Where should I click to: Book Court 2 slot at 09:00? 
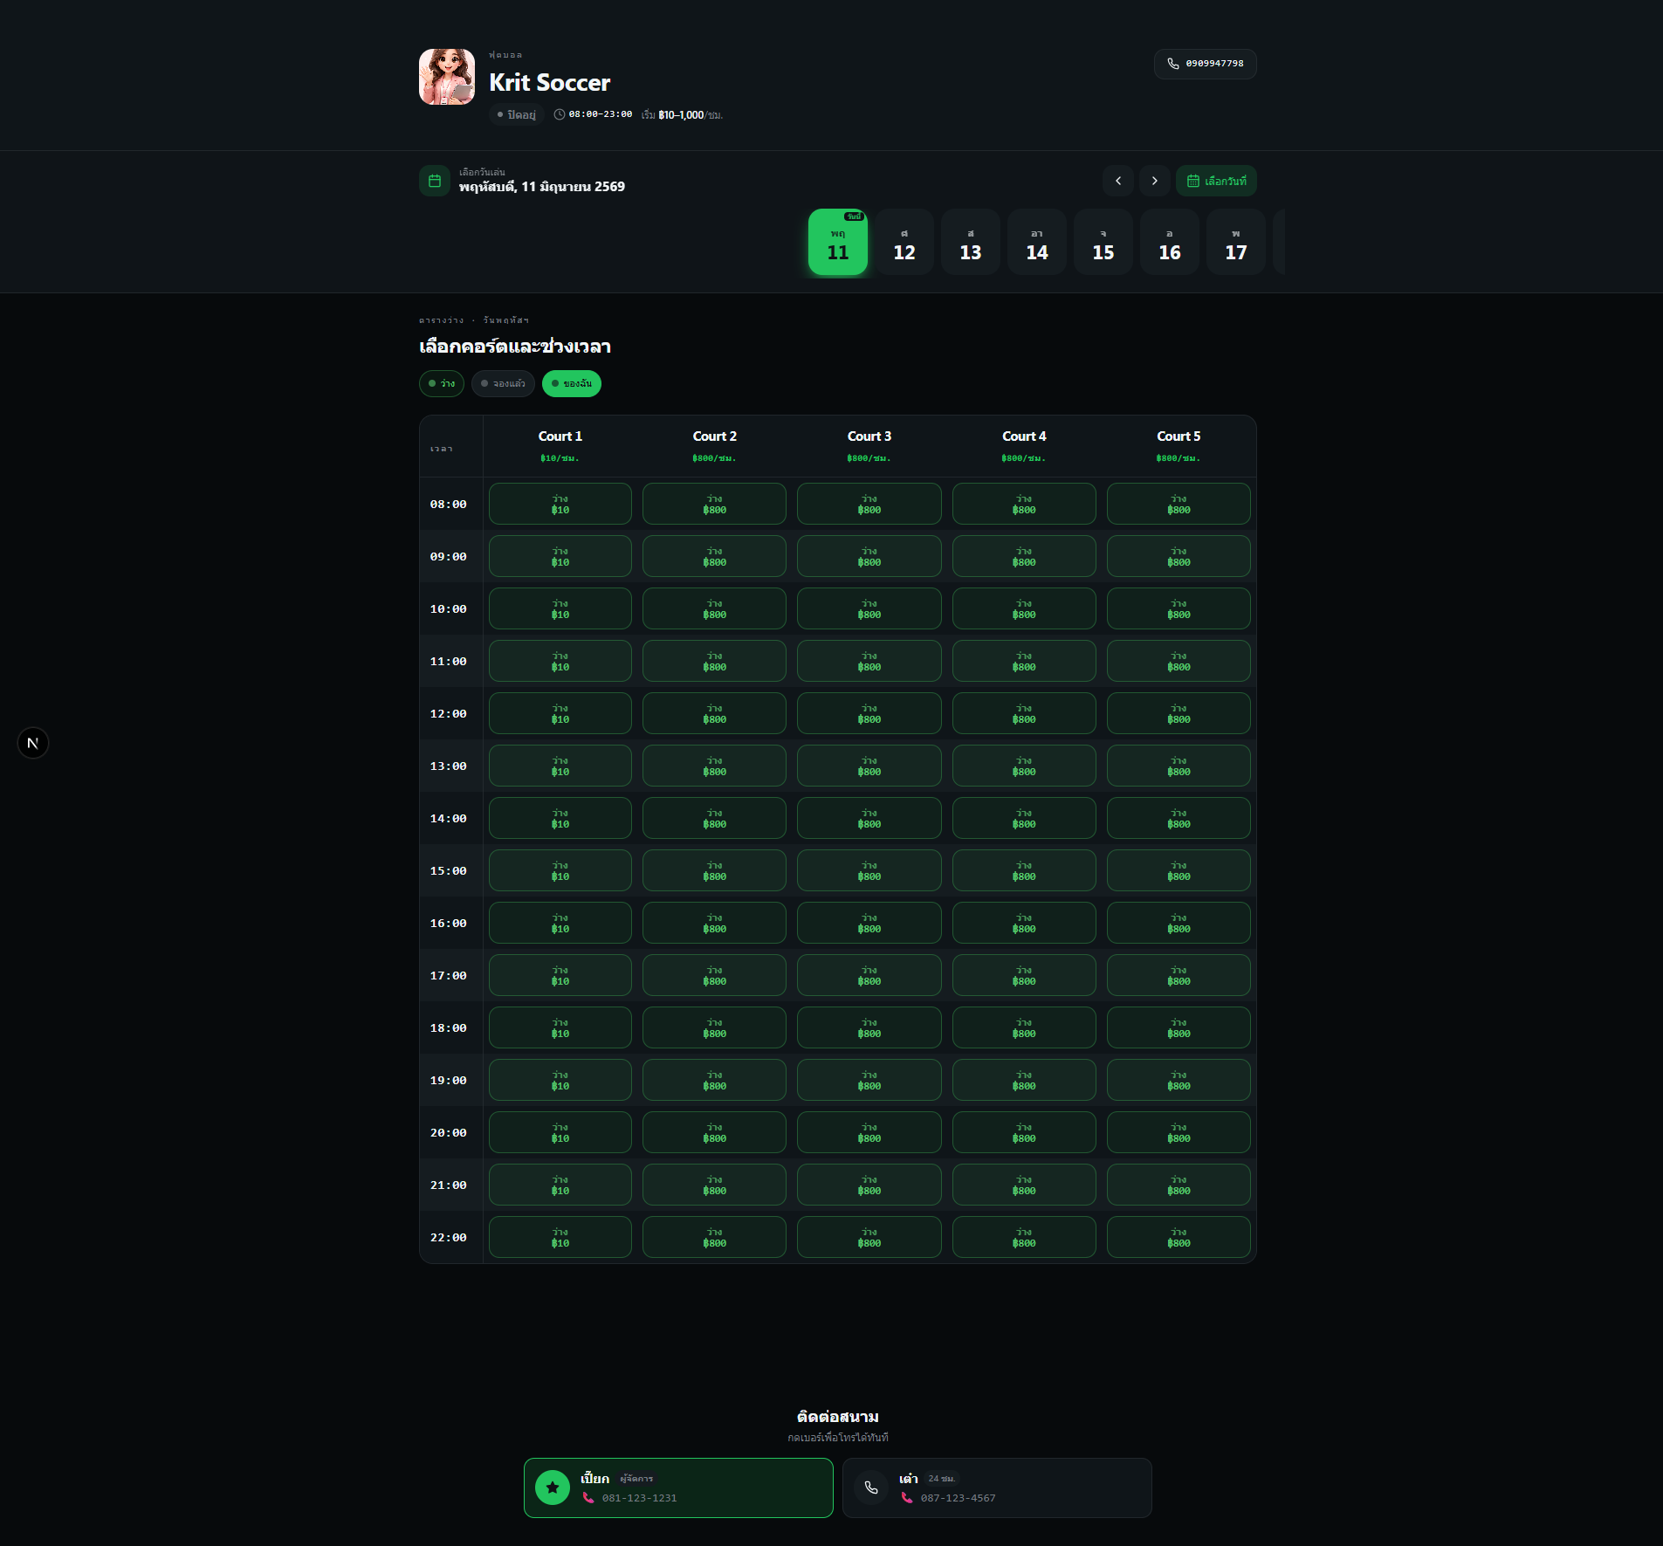tap(715, 556)
